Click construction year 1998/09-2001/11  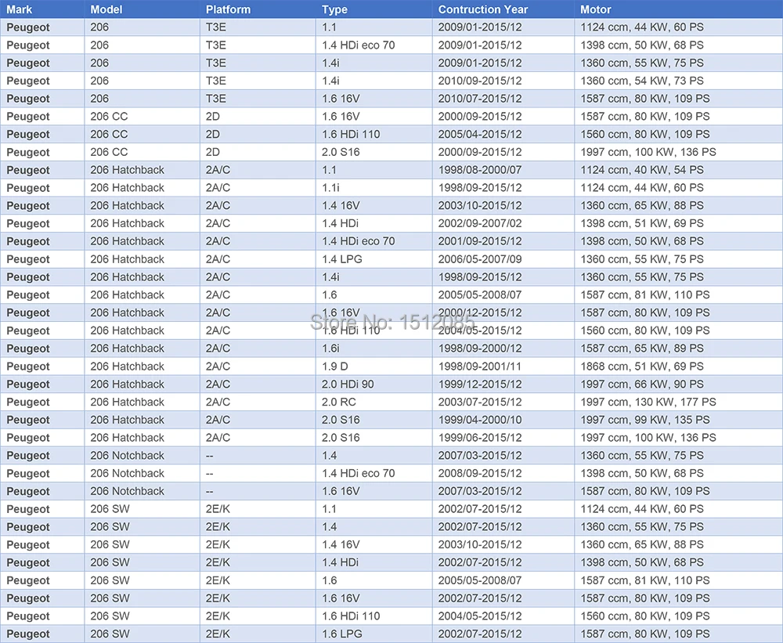[x=480, y=367]
